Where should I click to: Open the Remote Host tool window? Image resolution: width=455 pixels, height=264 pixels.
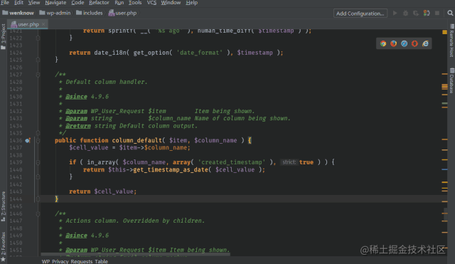(451, 41)
